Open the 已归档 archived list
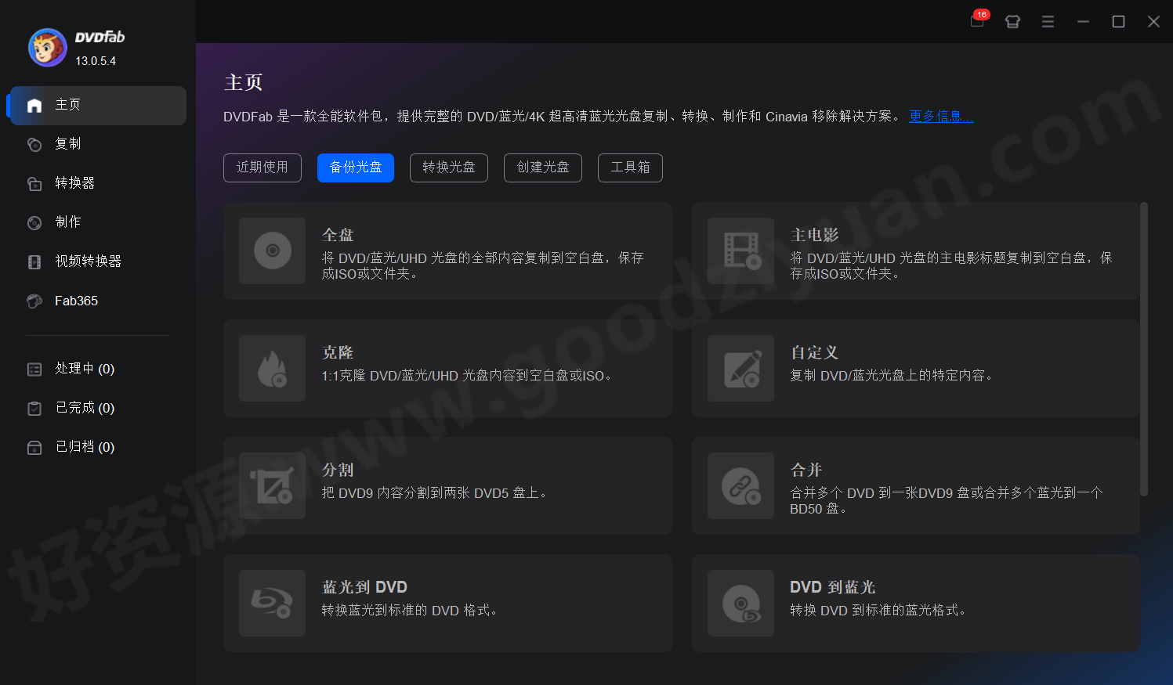 click(x=82, y=447)
